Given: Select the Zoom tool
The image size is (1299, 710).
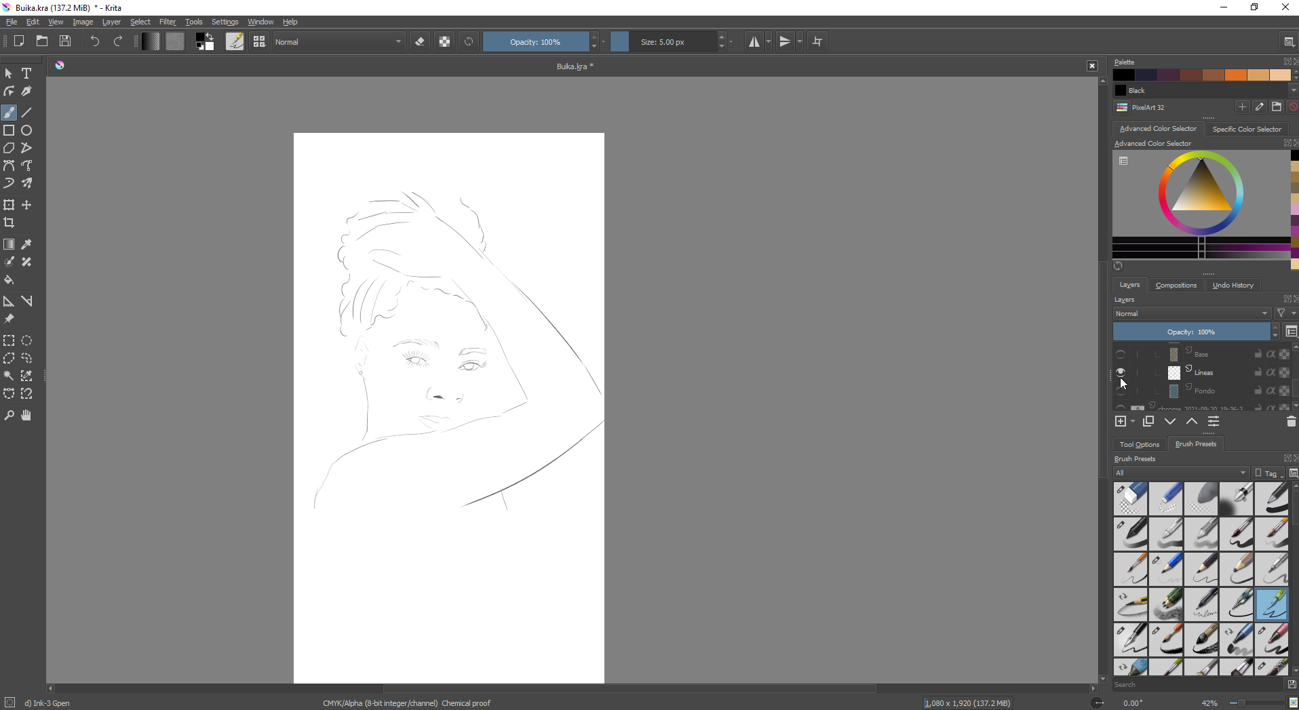Looking at the screenshot, I should 9,415.
